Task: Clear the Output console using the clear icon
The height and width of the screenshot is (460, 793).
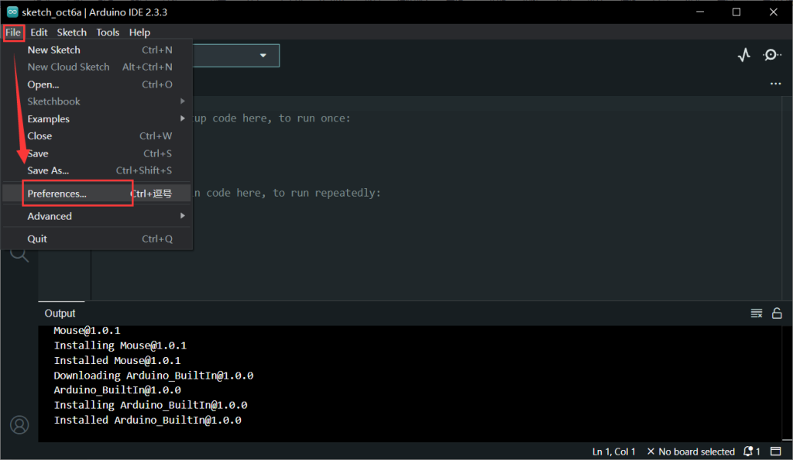Action: 757,313
